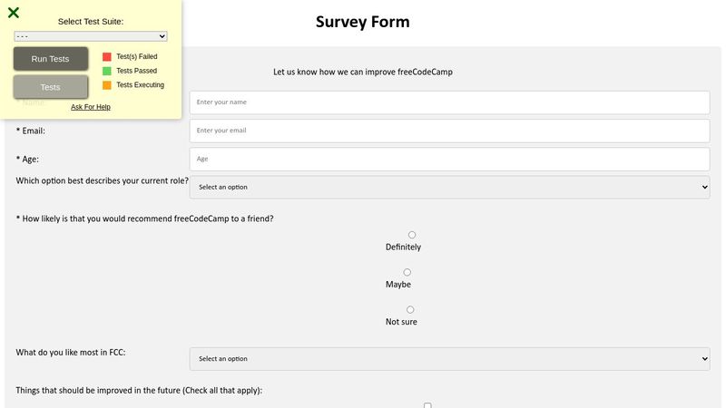Click the Age field label

point(27,159)
